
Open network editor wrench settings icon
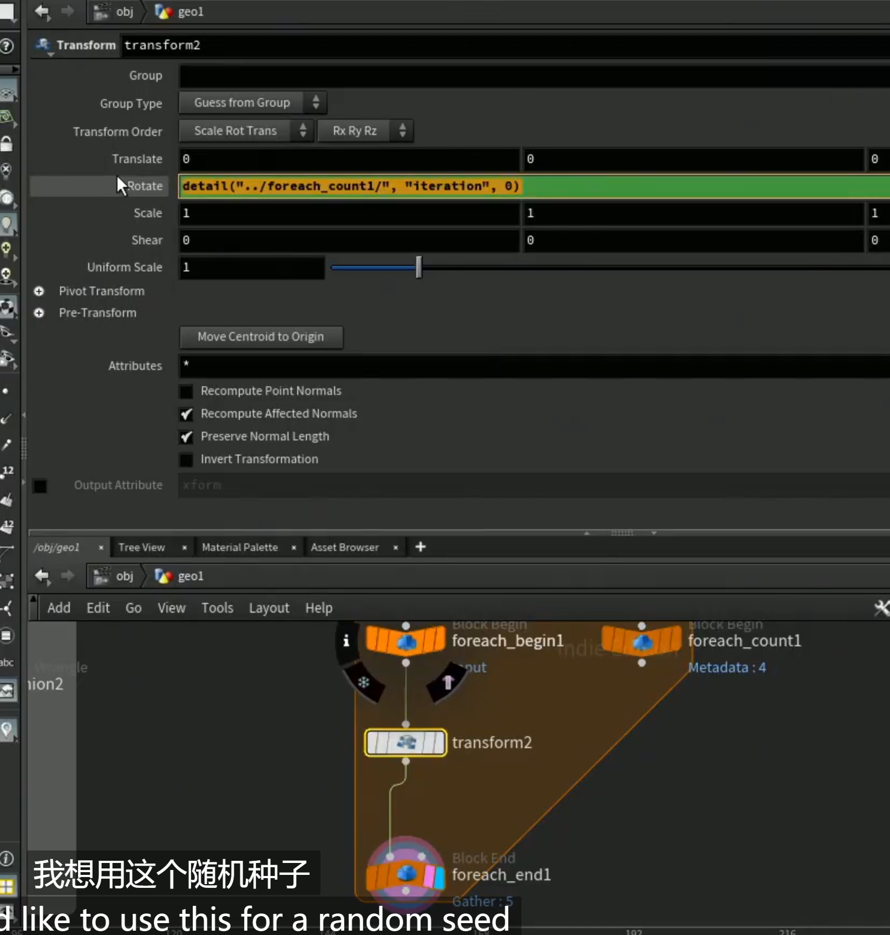(881, 608)
